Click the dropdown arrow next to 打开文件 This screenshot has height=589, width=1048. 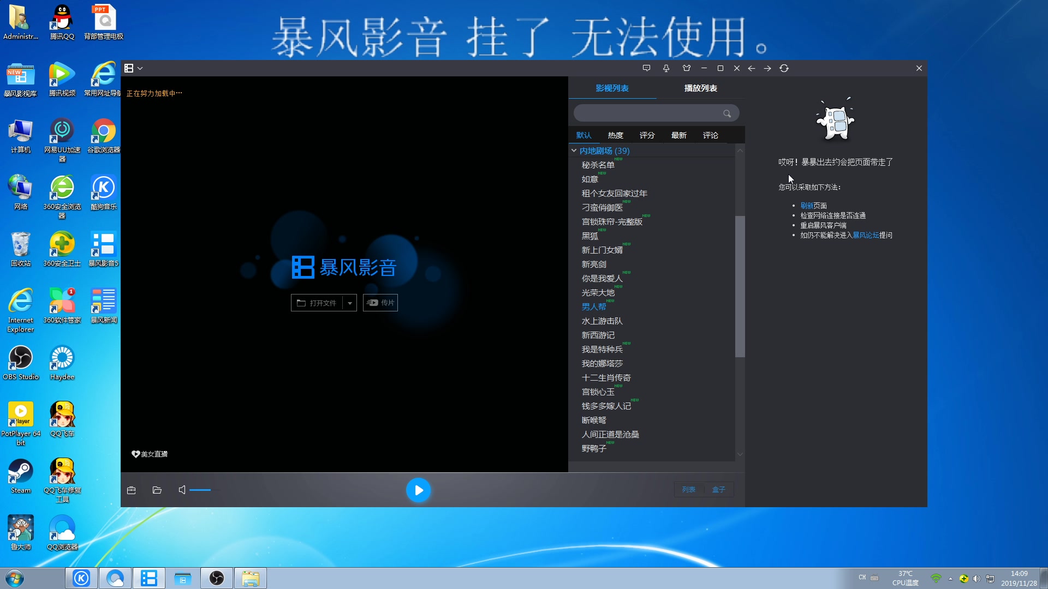[350, 302]
